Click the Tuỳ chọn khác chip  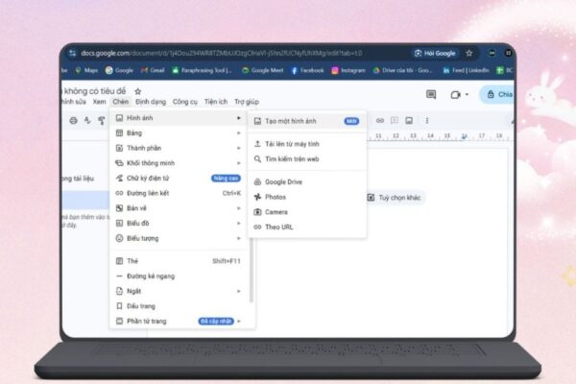[x=396, y=198]
